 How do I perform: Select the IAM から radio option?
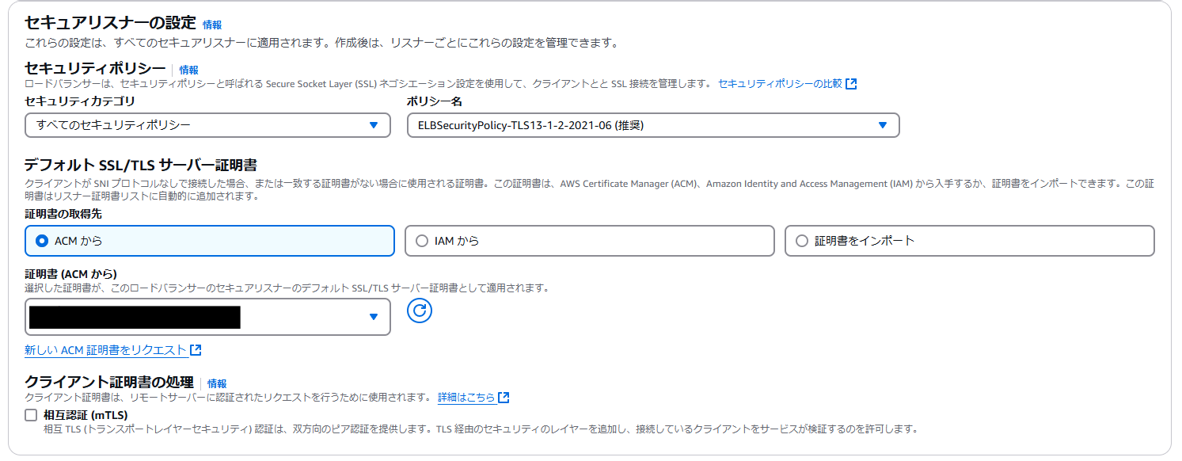pyautogui.click(x=590, y=241)
